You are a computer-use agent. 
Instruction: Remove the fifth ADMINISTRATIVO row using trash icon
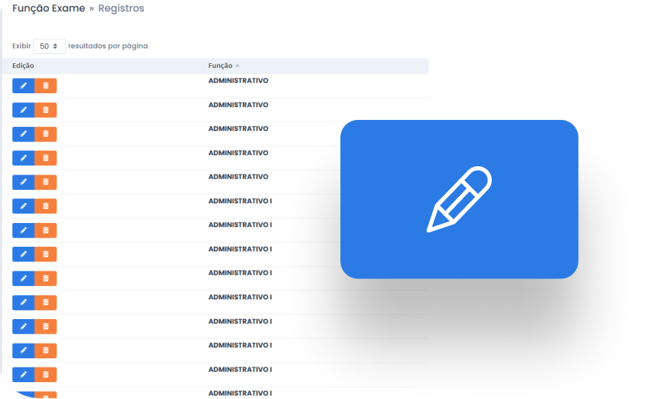(x=46, y=182)
